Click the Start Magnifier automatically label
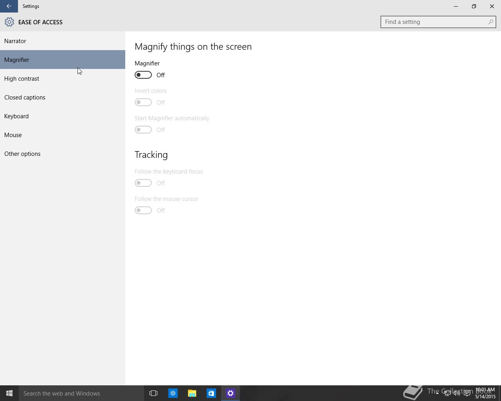 [172, 118]
